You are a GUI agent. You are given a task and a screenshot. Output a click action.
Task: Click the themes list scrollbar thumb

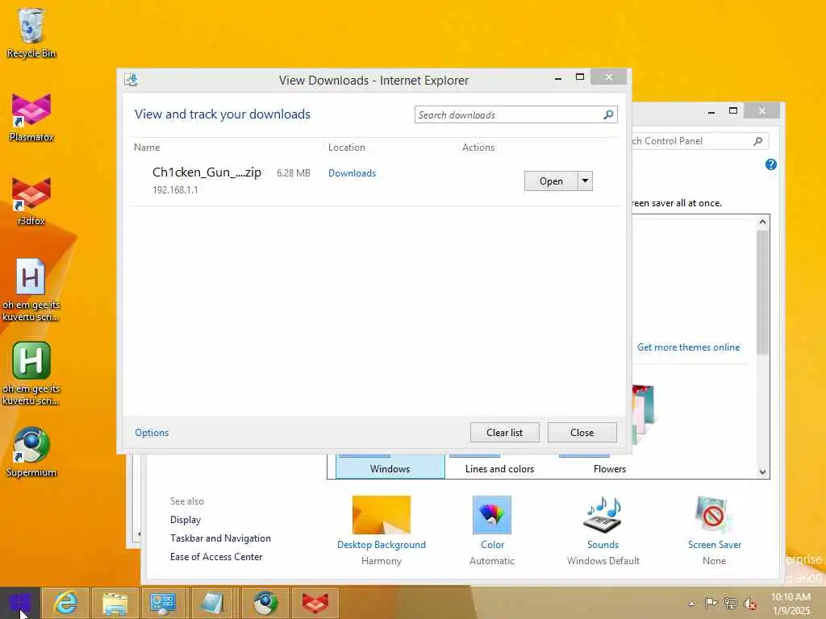[762, 292]
